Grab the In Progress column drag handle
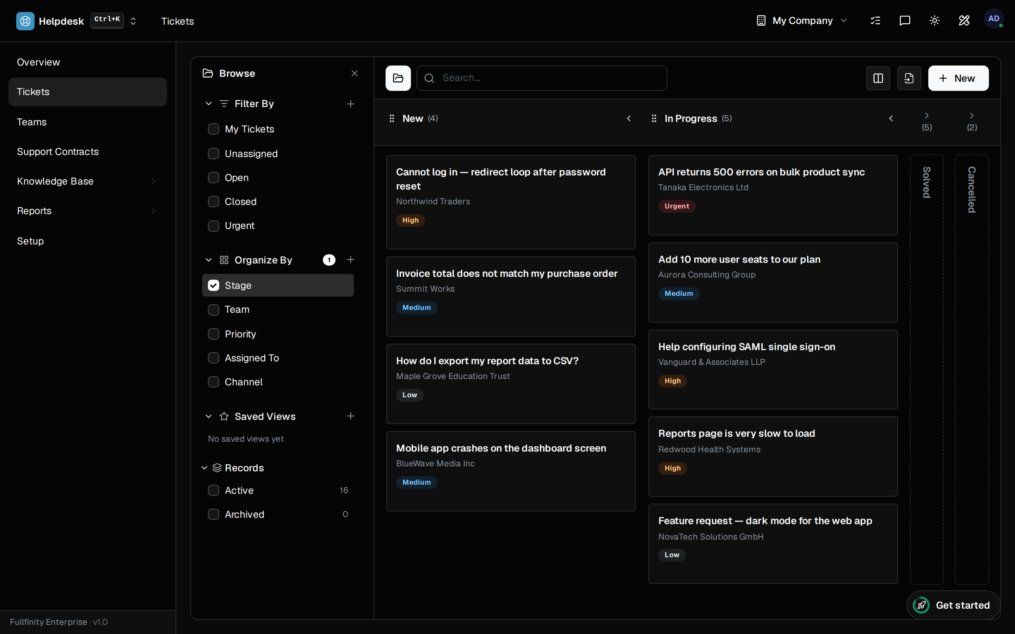Screen dimensions: 1015x634 pyautogui.click(x=654, y=119)
